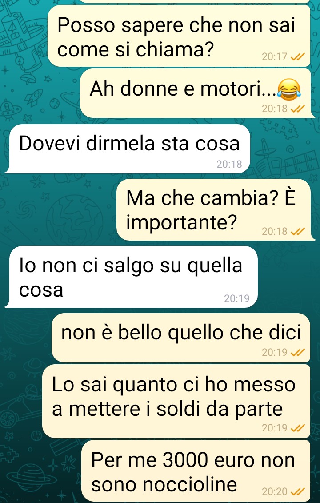
Task: Tap the 20:19 timestamp on 'Io non ci salgo'
Action: pos(236,299)
